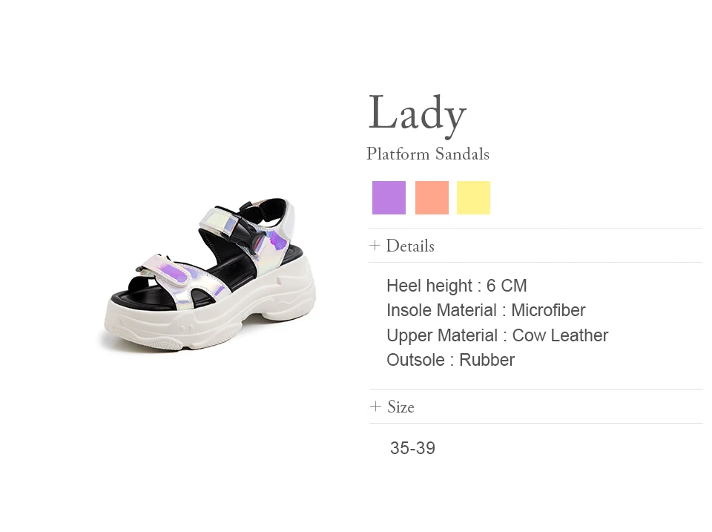Expand the Details section plus icon
The height and width of the screenshot is (532, 712).
click(x=375, y=246)
